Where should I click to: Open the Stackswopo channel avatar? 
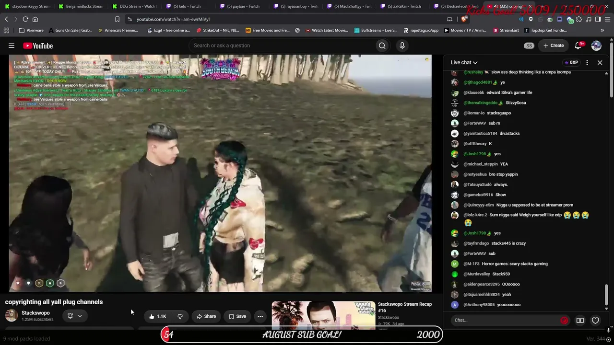[11, 316]
